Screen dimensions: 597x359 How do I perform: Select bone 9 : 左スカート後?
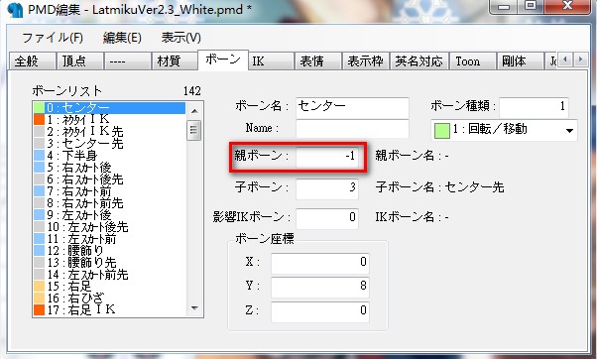109,215
